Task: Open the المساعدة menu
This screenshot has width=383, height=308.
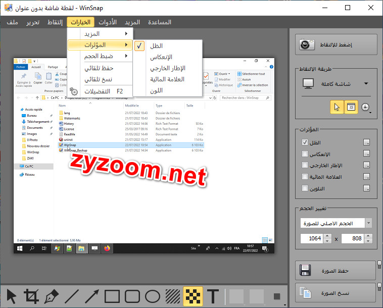Action: (160, 22)
